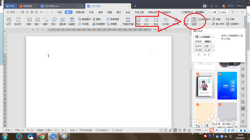This screenshot has height=140, width=250.
Task: Collapse the ribbon with the chevron
Action: click(x=242, y=12)
